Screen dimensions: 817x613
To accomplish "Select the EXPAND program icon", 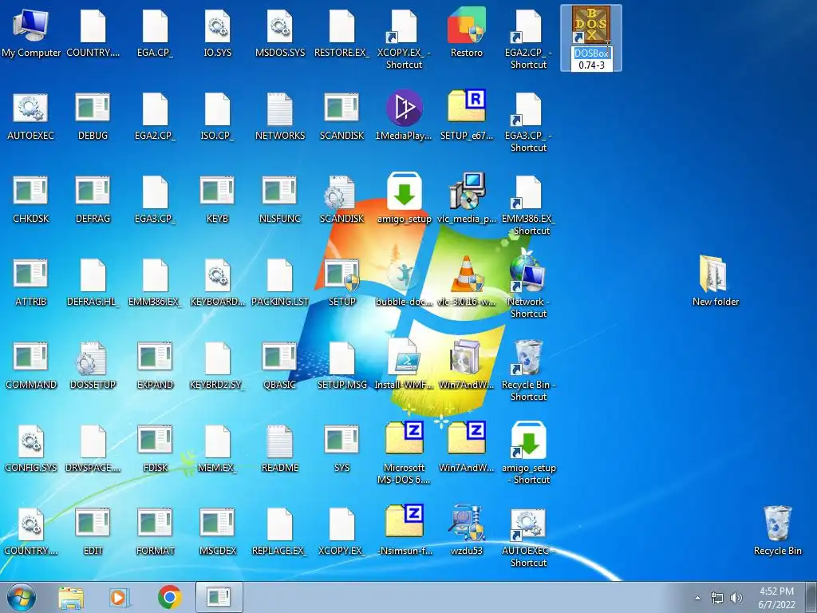I will coord(156,358).
